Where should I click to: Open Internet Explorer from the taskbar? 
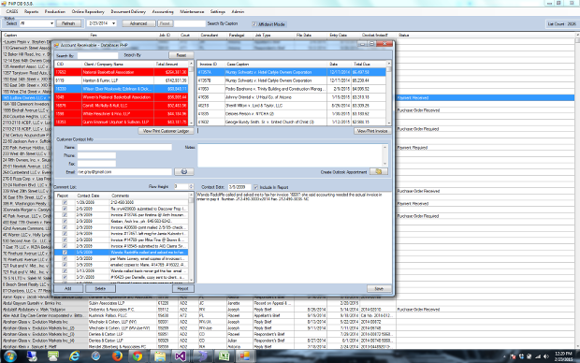(74, 356)
